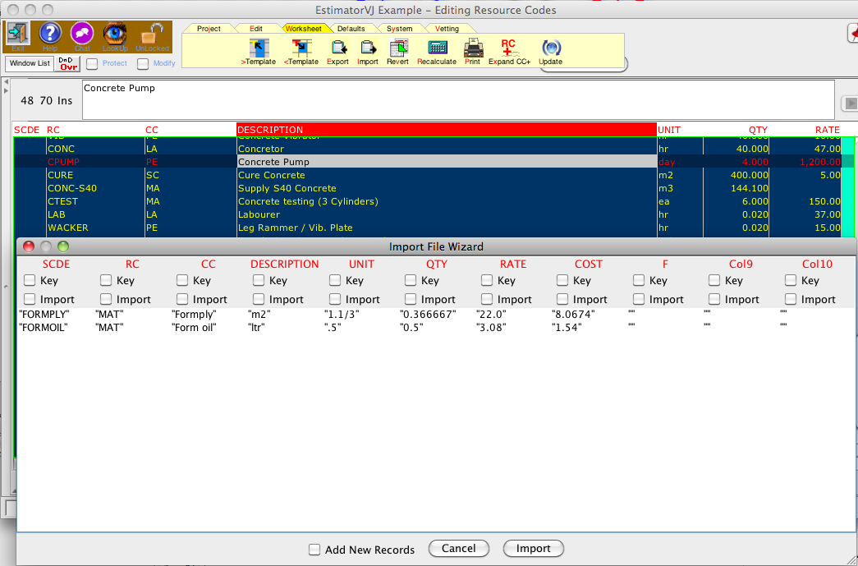Click the Concrete Pump description text field
The height and width of the screenshot is (566, 858).
tap(458, 99)
